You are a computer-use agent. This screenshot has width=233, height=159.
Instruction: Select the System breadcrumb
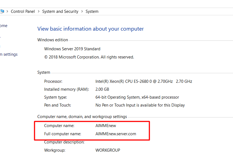click(92, 11)
